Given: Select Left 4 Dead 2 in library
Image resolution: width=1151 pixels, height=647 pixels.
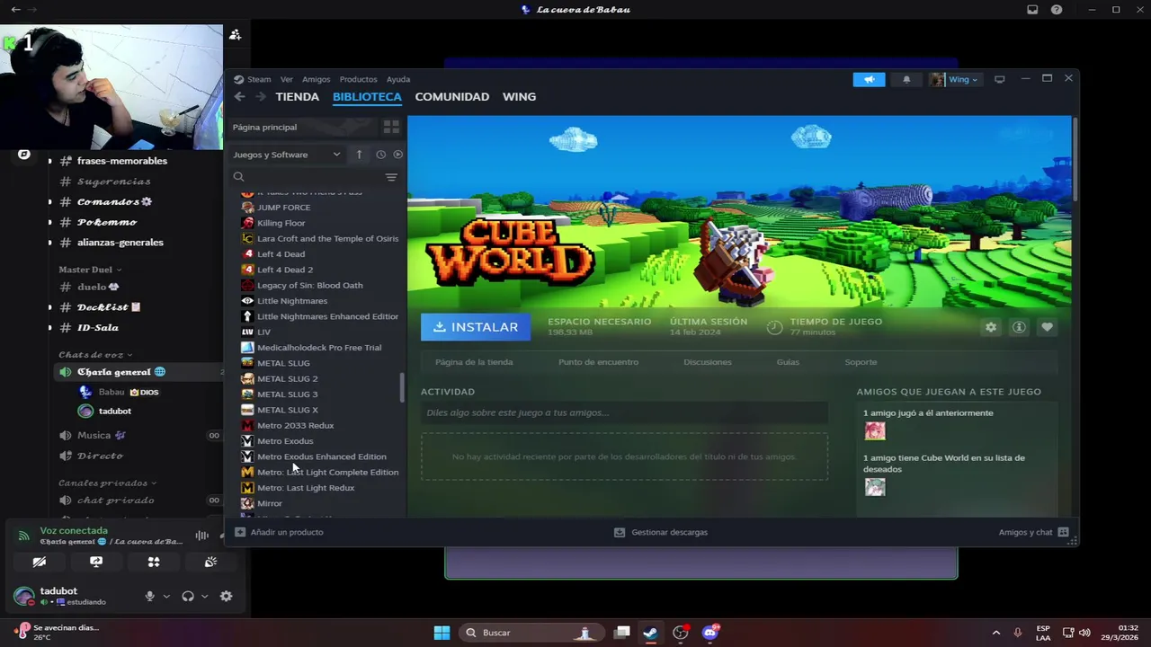Looking at the screenshot, I should pos(285,270).
